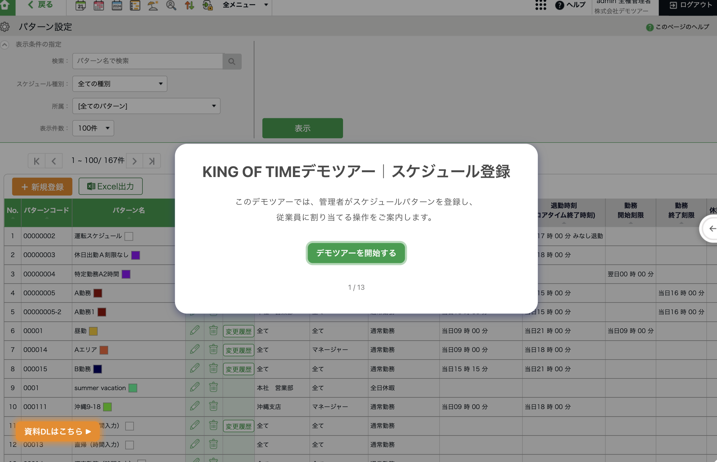
Task: Open the login lock icon
Action: [x=207, y=5]
